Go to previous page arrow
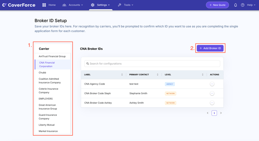The height and width of the screenshot is (141, 259). (208, 113)
